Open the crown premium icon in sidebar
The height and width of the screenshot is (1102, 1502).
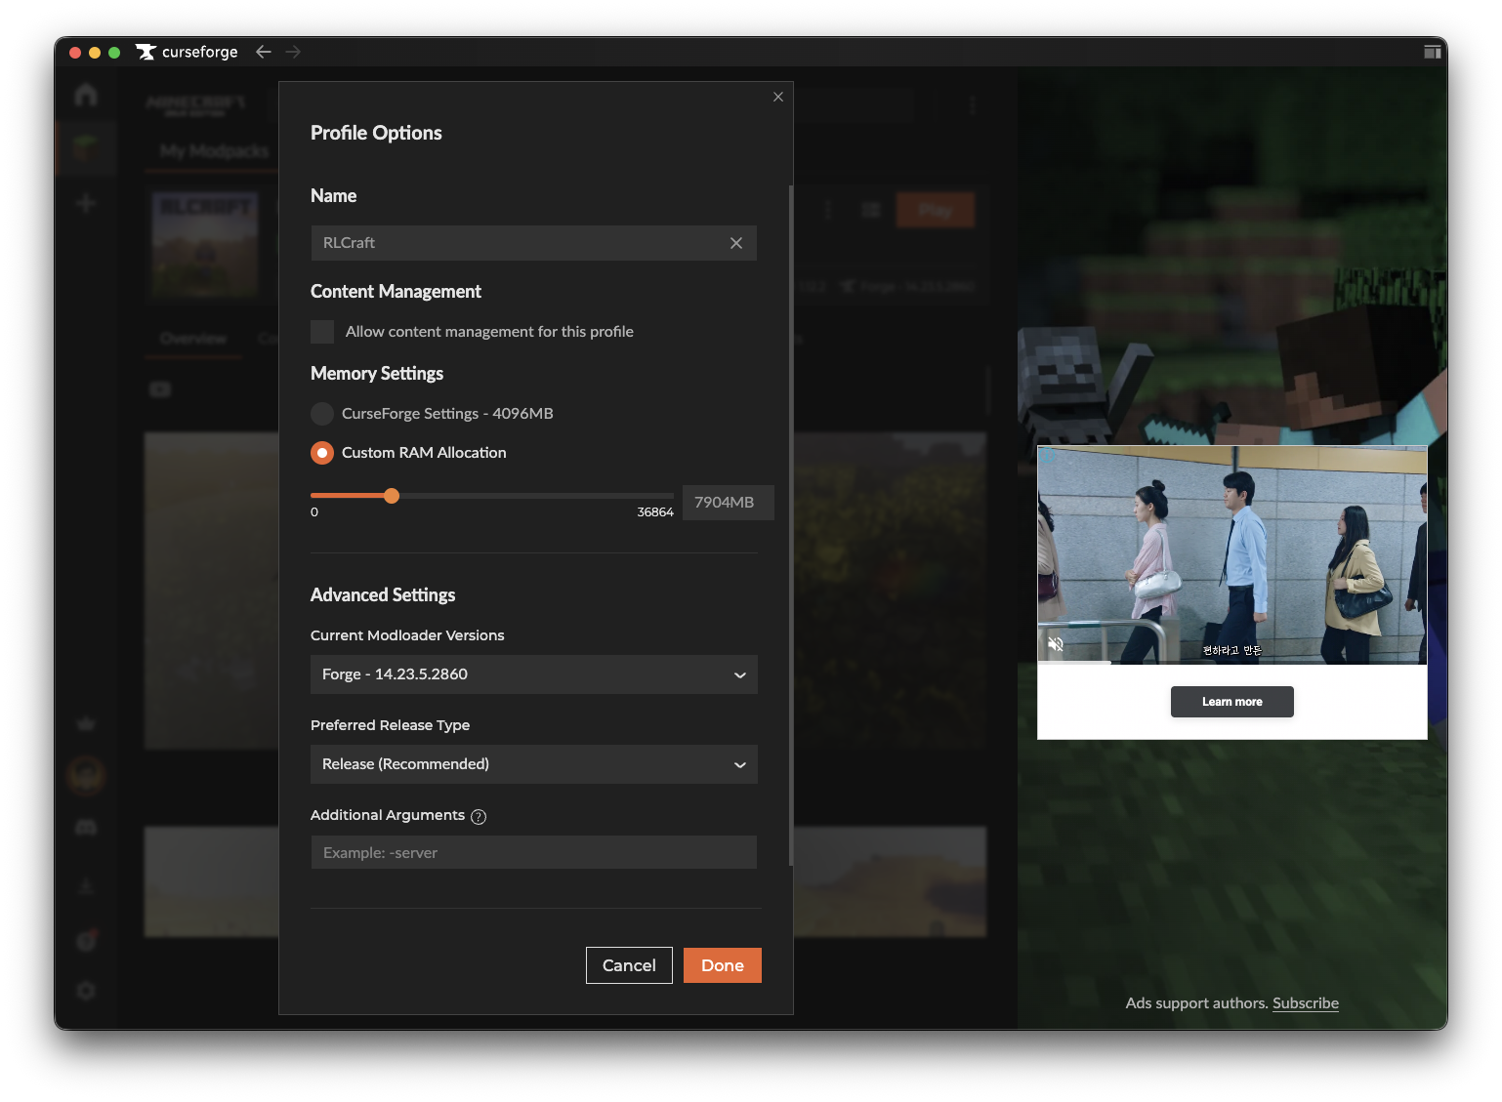[86, 723]
